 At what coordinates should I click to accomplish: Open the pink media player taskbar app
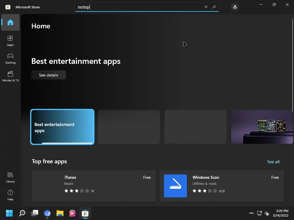(72, 213)
